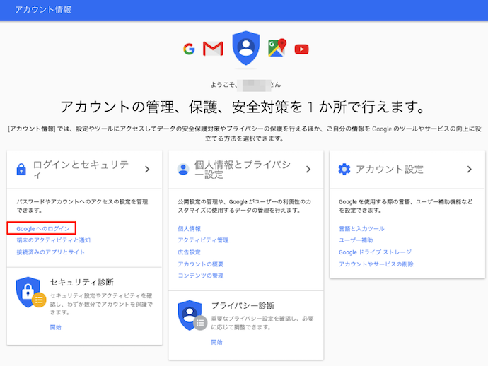Start セキュリティ診断 via 開始 link
This screenshot has height=366, width=488.
pyautogui.click(x=56, y=327)
